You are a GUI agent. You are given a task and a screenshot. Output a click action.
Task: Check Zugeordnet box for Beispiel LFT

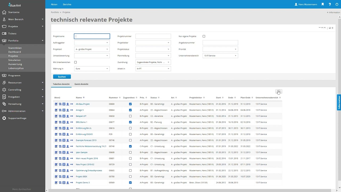tap(130, 116)
